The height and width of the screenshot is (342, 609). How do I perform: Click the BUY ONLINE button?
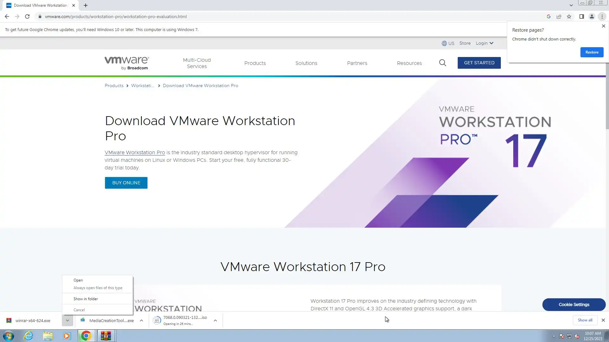(126, 183)
